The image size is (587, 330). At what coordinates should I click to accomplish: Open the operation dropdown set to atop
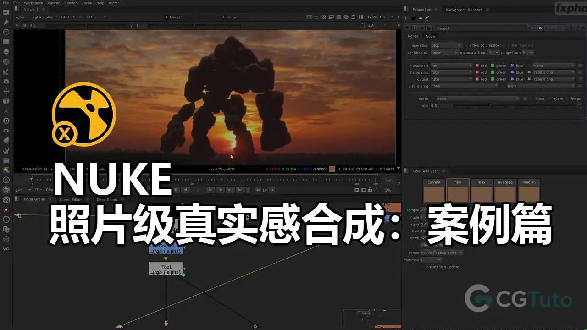pos(446,45)
